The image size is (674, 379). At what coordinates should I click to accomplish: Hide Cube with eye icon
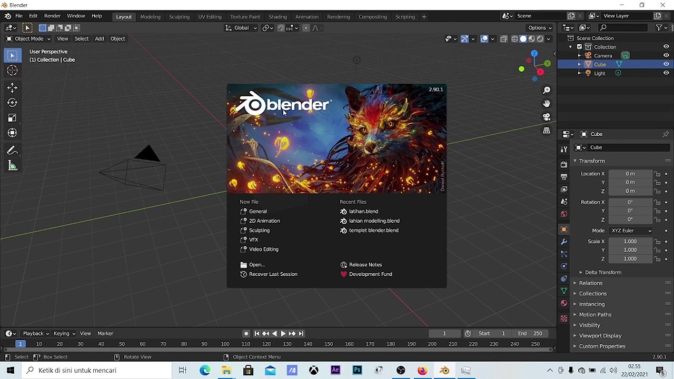tap(666, 64)
